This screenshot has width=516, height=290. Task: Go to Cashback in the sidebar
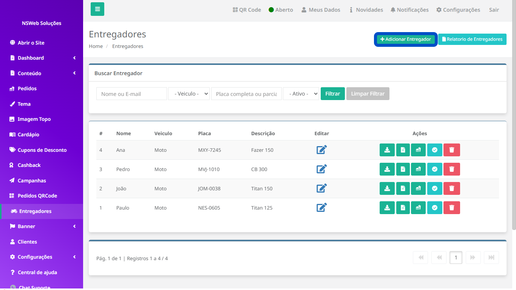(42, 165)
